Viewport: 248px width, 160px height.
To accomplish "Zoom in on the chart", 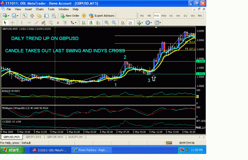I will (107, 23).
